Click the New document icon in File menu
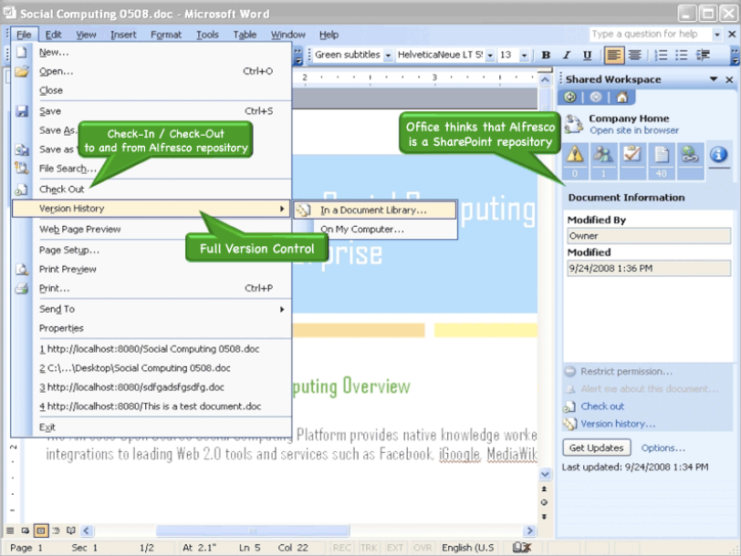 coord(22,52)
